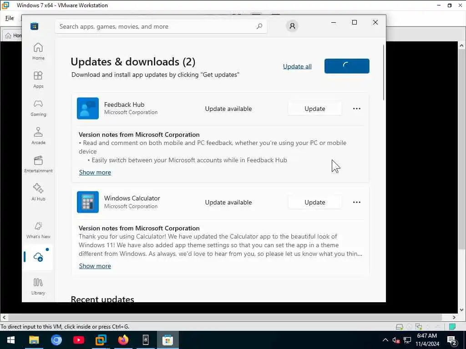Image resolution: width=466 pixels, height=349 pixels.
Task: Click the network tray icon
Action: tap(407, 340)
